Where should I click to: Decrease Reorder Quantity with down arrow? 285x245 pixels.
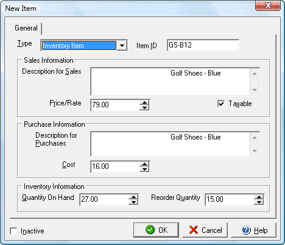[x=259, y=202]
